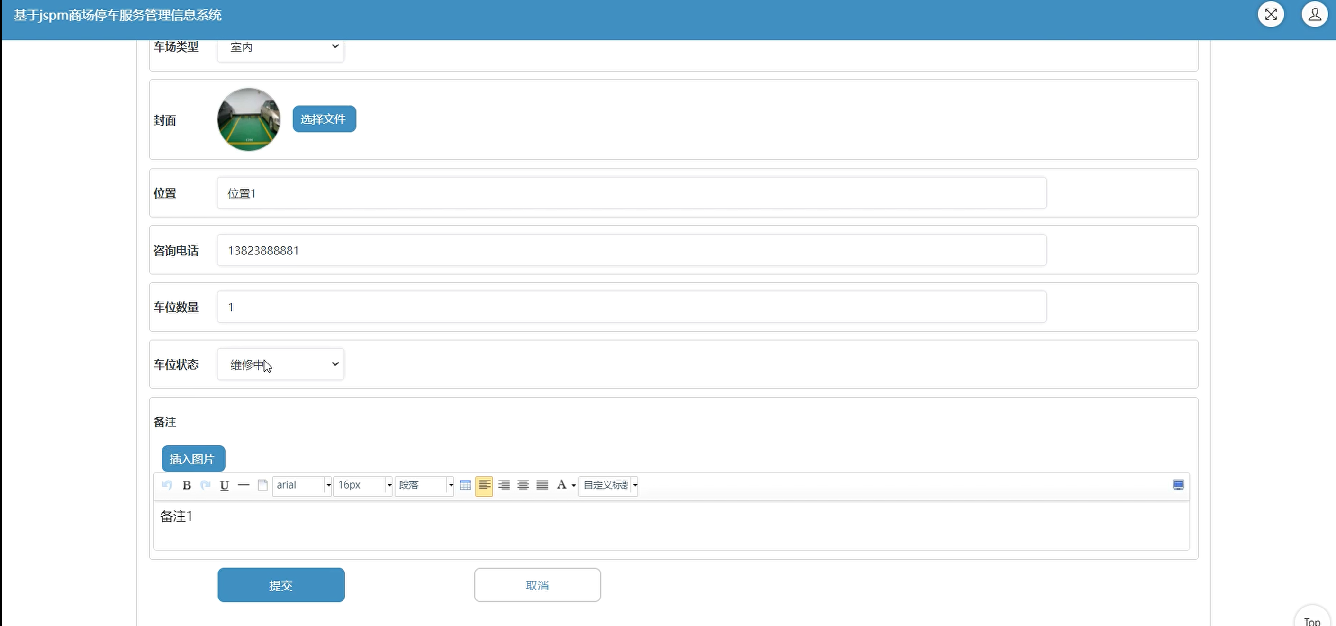Select left text alignment in the editor
The width and height of the screenshot is (1336, 626).
coord(484,485)
